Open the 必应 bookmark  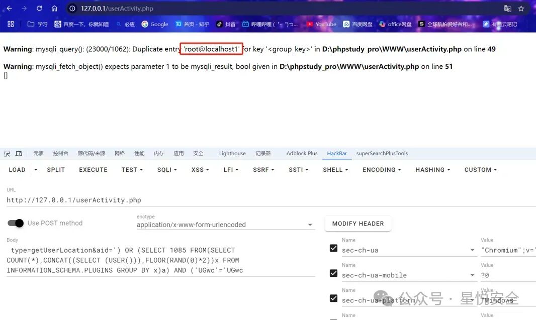125,24
